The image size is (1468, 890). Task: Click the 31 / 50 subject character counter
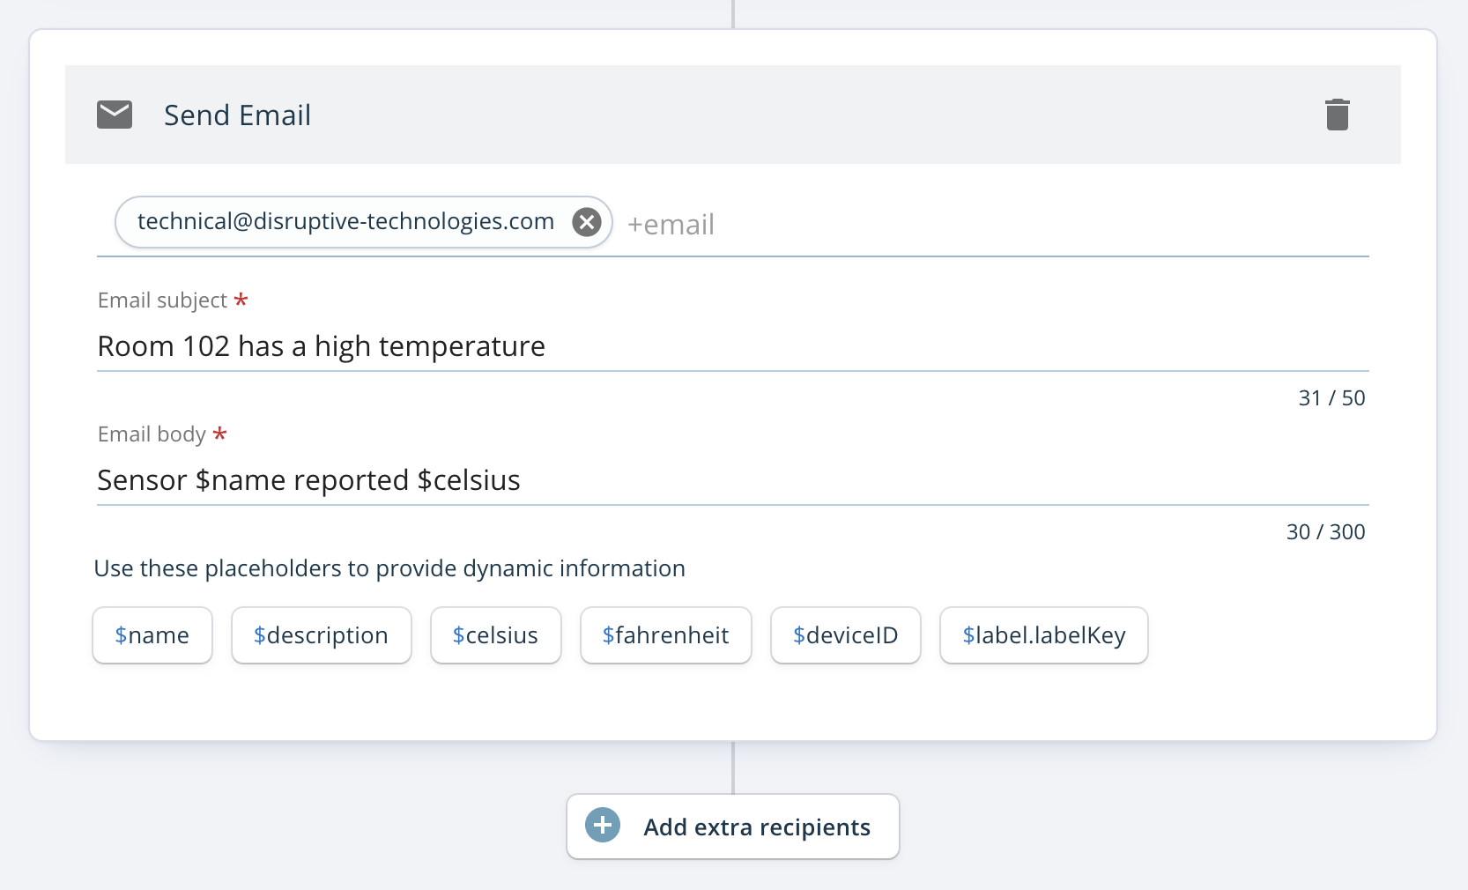pyautogui.click(x=1331, y=398)
